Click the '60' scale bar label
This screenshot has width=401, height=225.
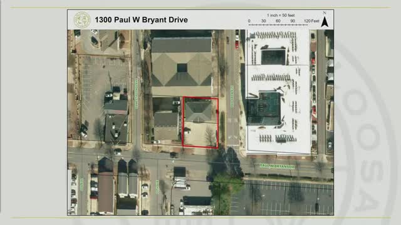pyautogui.click(x=278, y=21)
